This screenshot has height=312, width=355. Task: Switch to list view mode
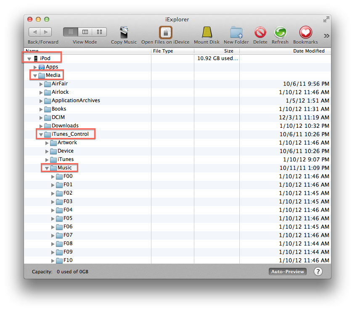click(71, 32)
